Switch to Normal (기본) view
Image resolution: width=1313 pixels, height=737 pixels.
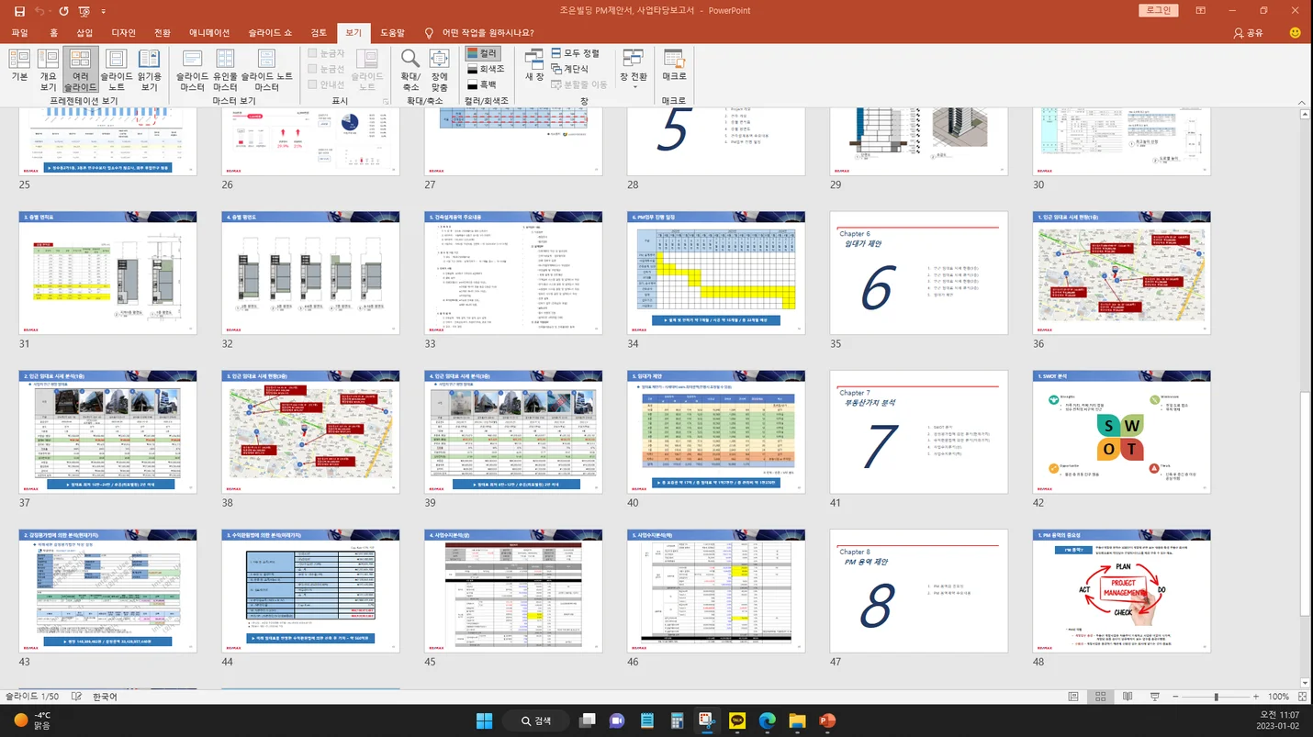19,70
